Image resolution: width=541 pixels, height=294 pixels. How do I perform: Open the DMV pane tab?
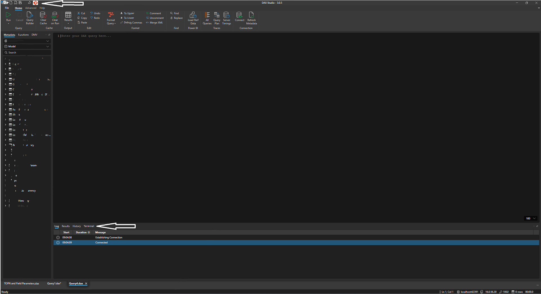coord(34,35)
